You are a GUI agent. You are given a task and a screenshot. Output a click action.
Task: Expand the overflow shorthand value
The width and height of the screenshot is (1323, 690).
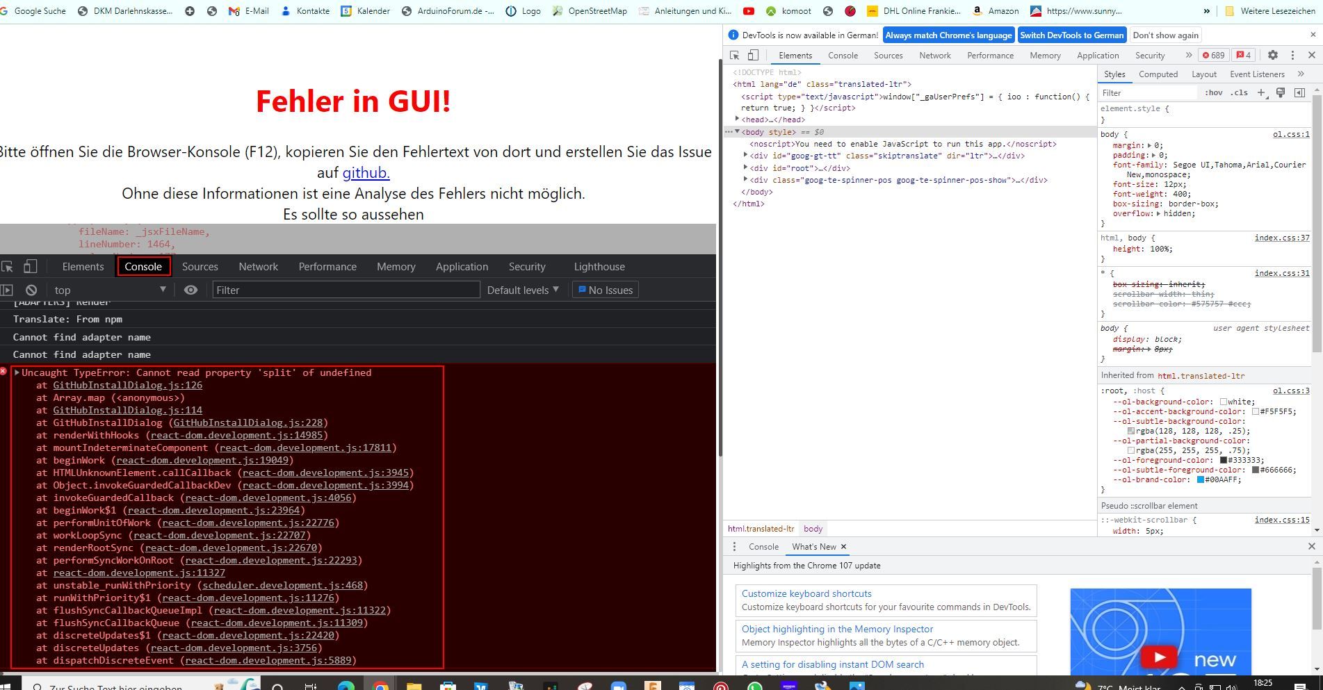tap(1159, 213)
